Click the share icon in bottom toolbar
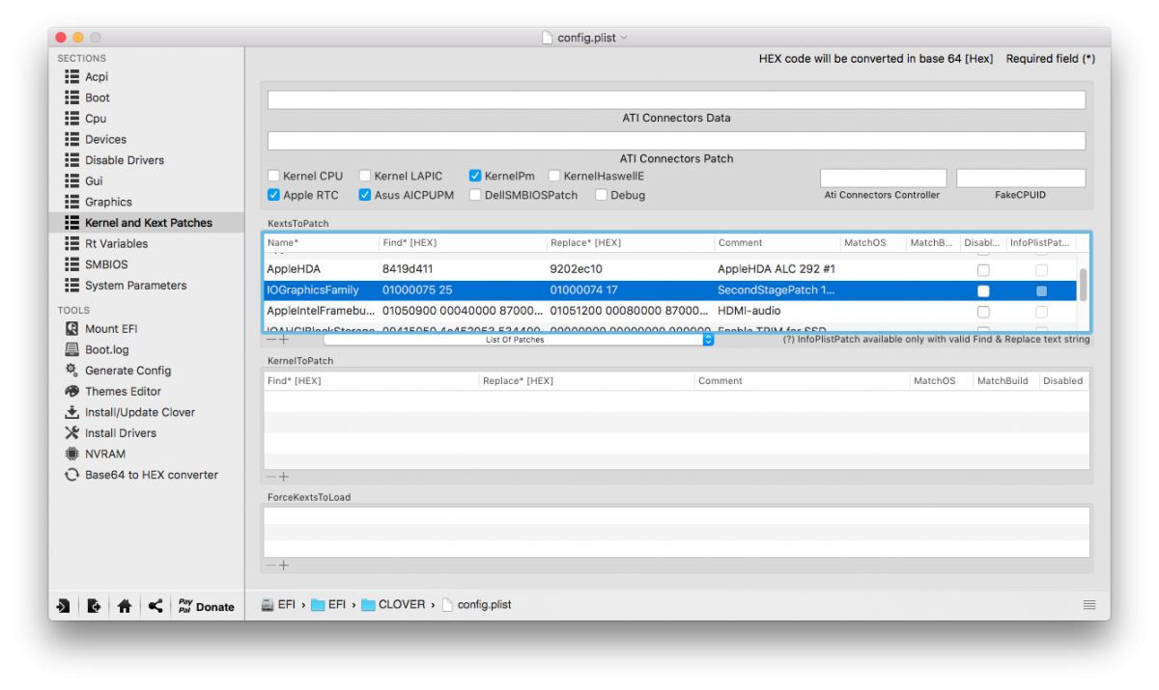1159x690 pixels. pos(155,606)
